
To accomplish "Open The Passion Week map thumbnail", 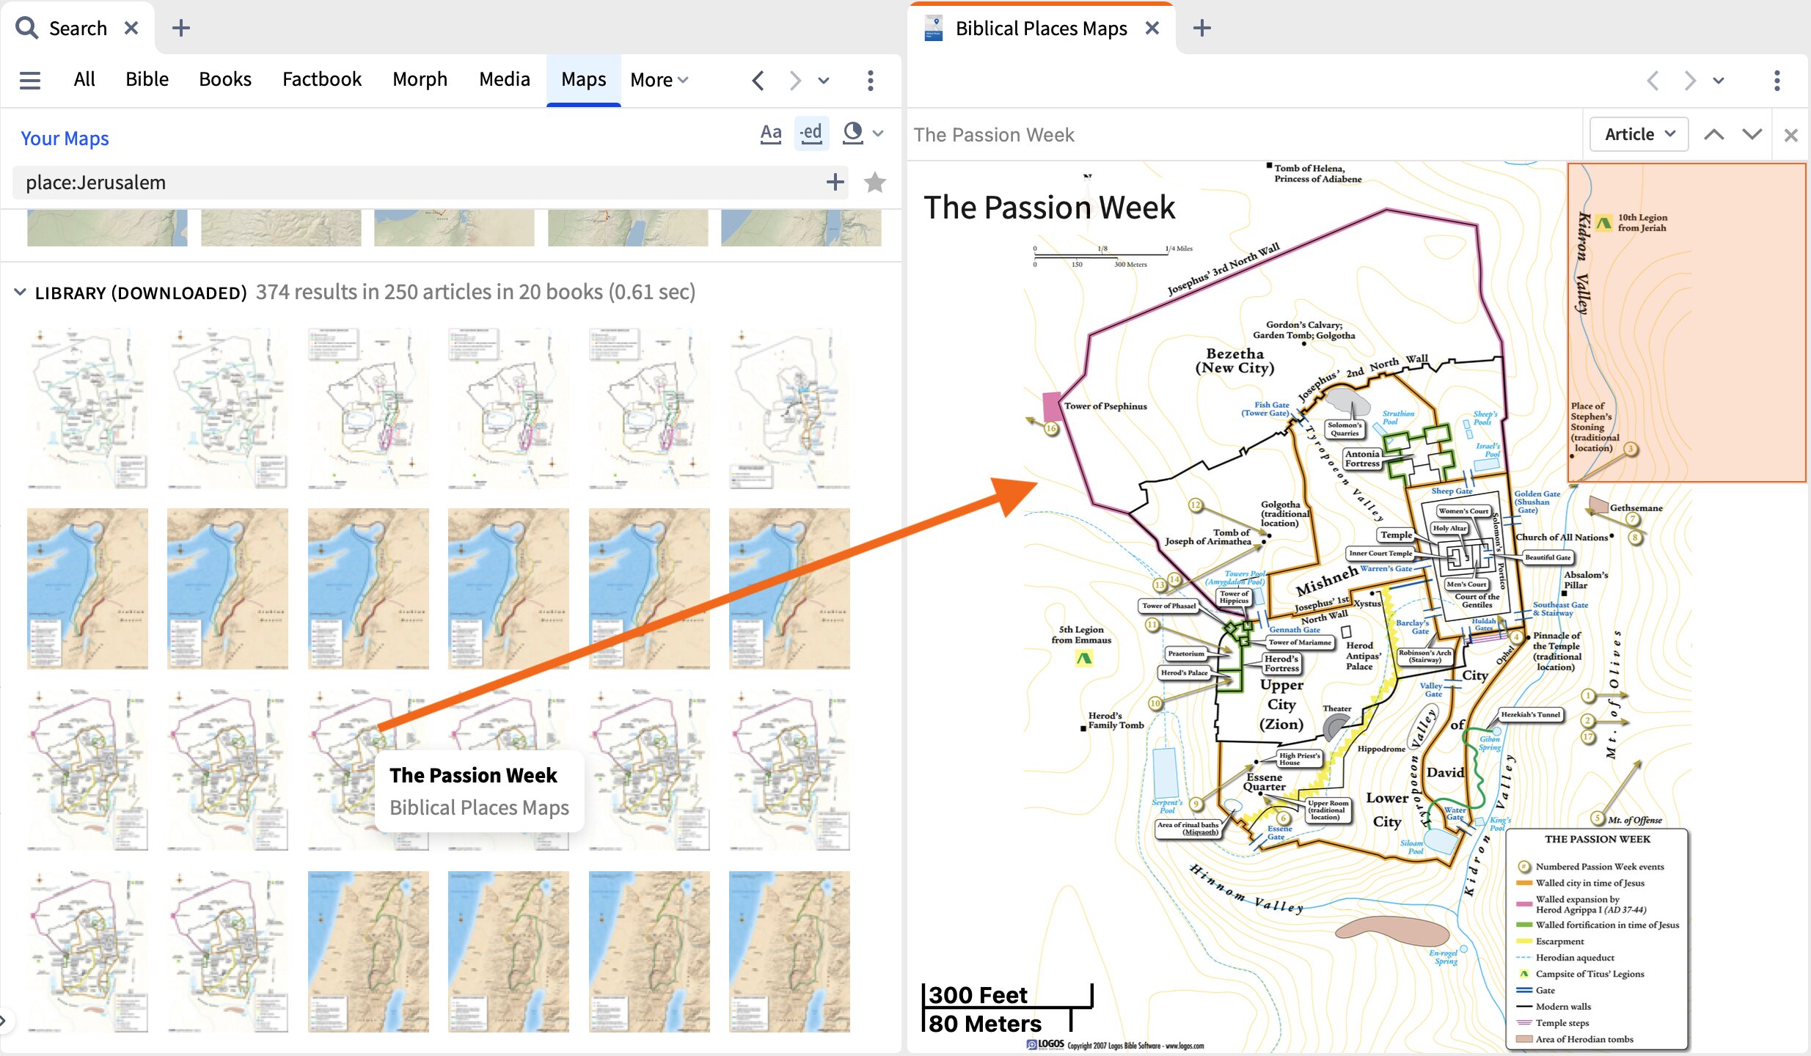I will 368,769.
